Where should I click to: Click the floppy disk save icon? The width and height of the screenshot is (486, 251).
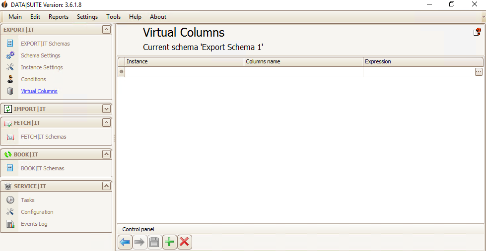click(x=155, y=242)
